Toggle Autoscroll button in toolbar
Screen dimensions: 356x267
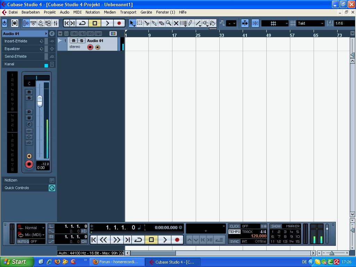pos(245,23)
